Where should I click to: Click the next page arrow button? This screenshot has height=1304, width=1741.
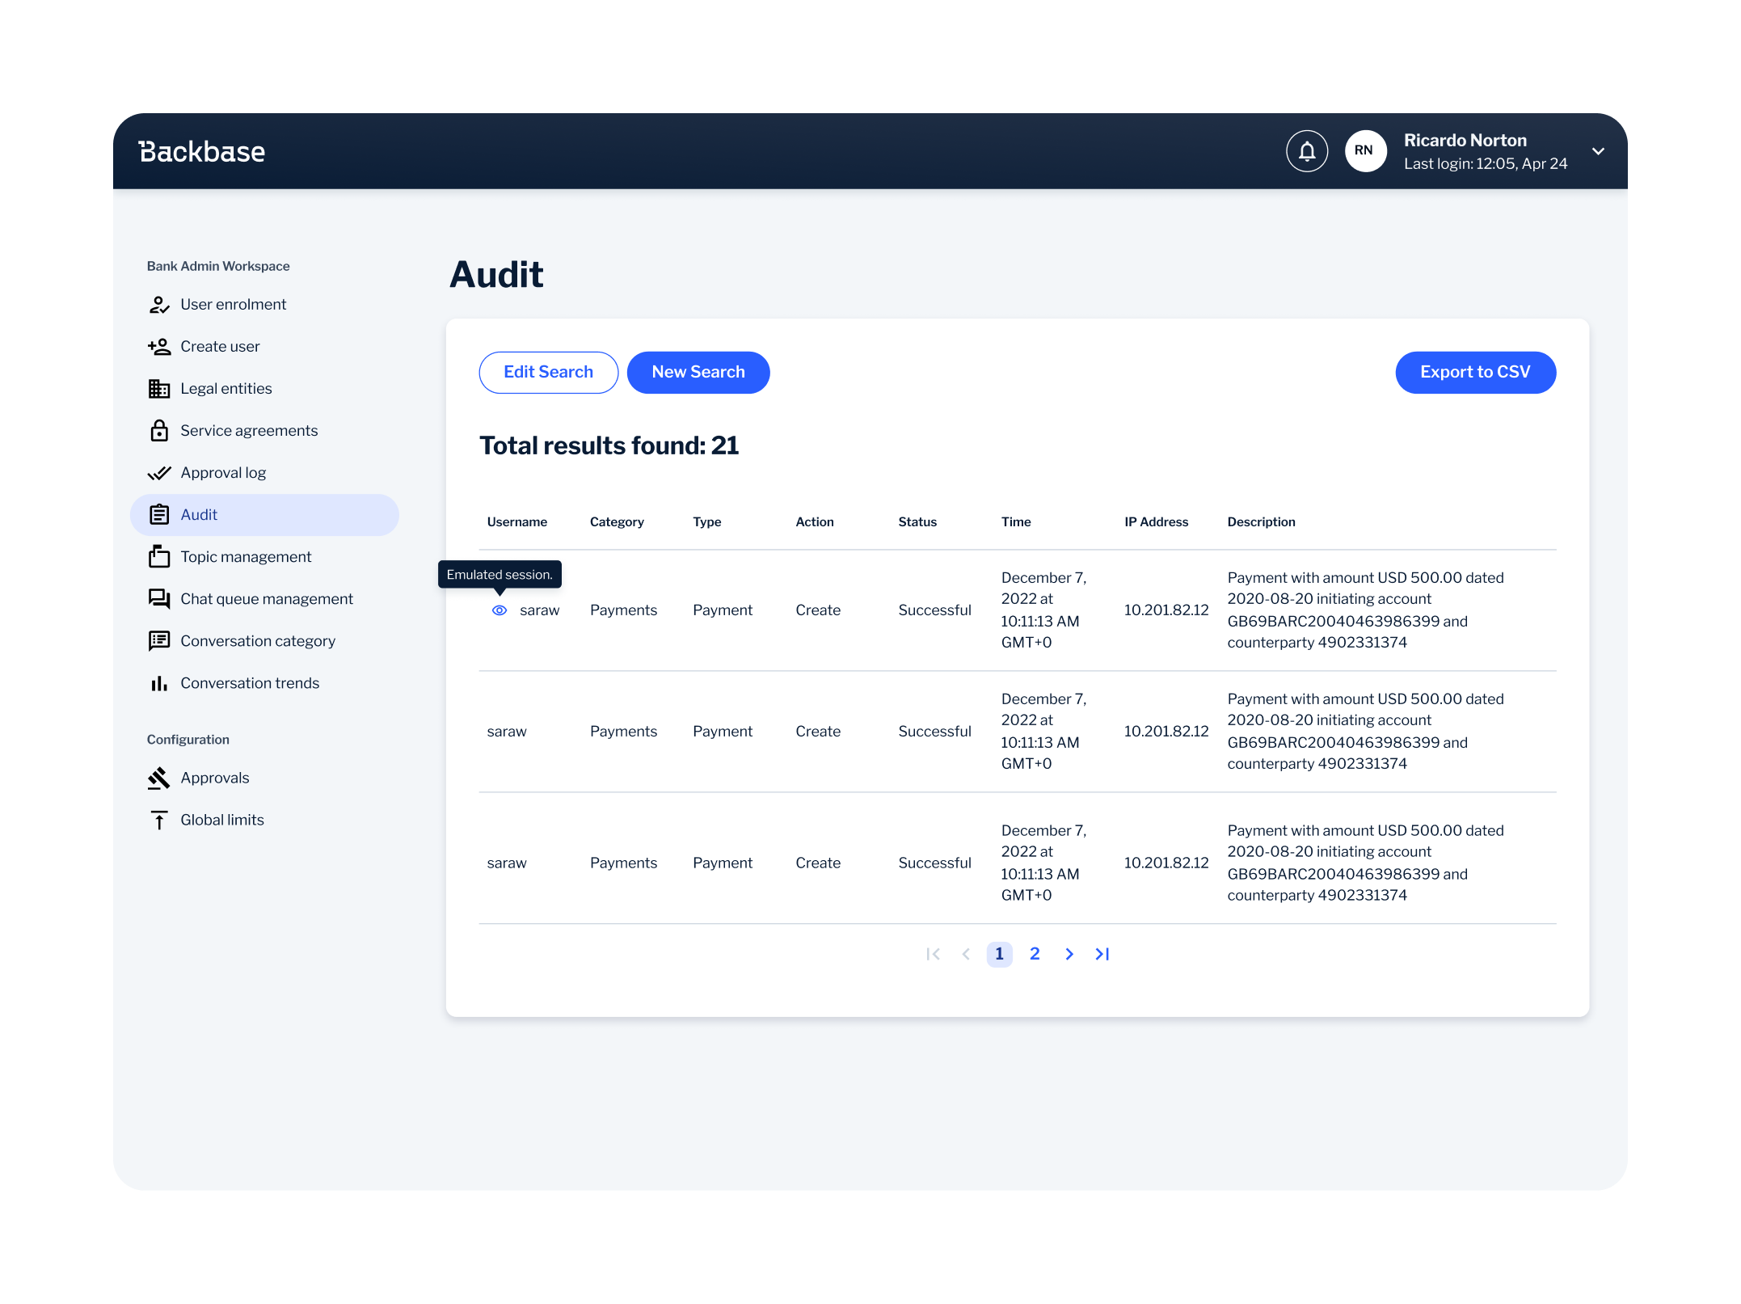click(1069, 953)
